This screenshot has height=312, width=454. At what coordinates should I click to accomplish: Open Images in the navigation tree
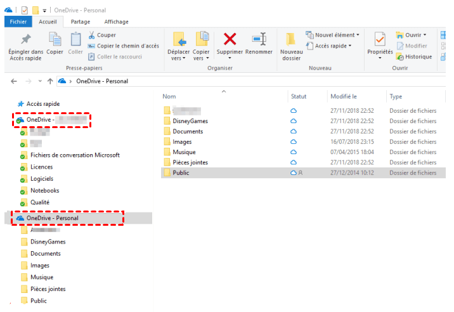40,266
